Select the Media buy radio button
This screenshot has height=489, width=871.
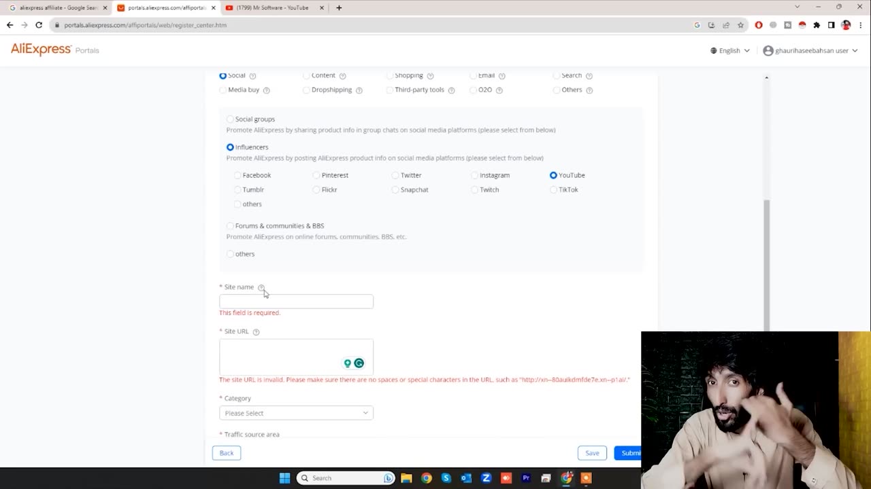tap(223, 90)
